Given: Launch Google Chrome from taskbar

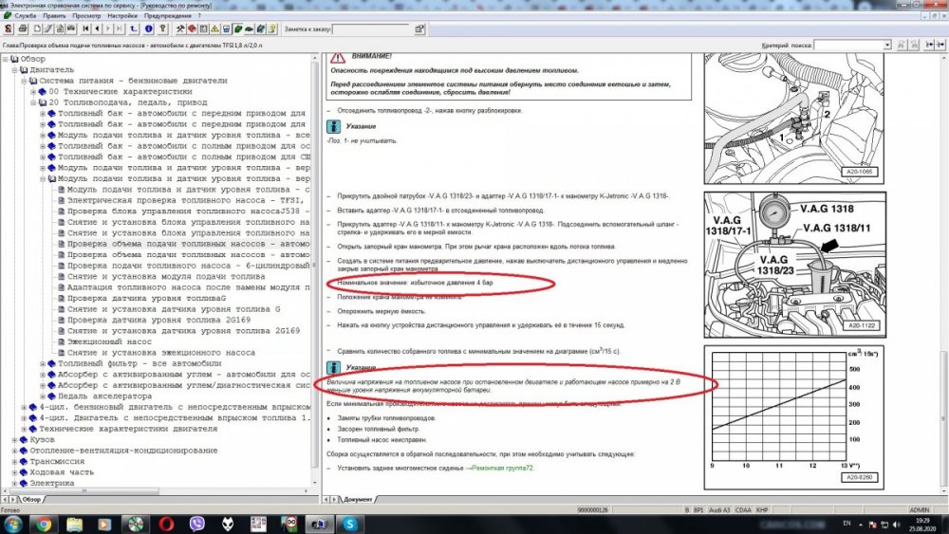Looking at the screenshot, I should 43,523.
